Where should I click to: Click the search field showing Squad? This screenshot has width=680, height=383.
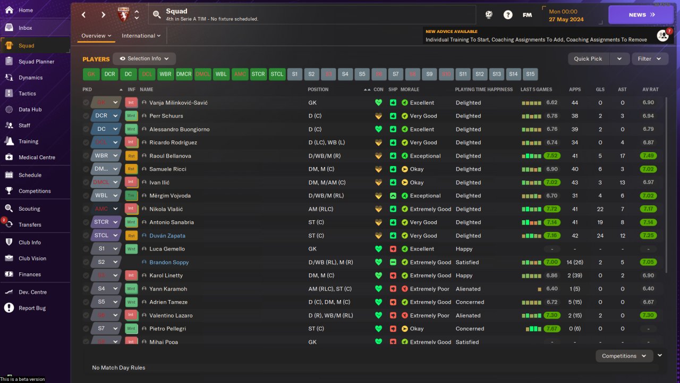[312, 15]
